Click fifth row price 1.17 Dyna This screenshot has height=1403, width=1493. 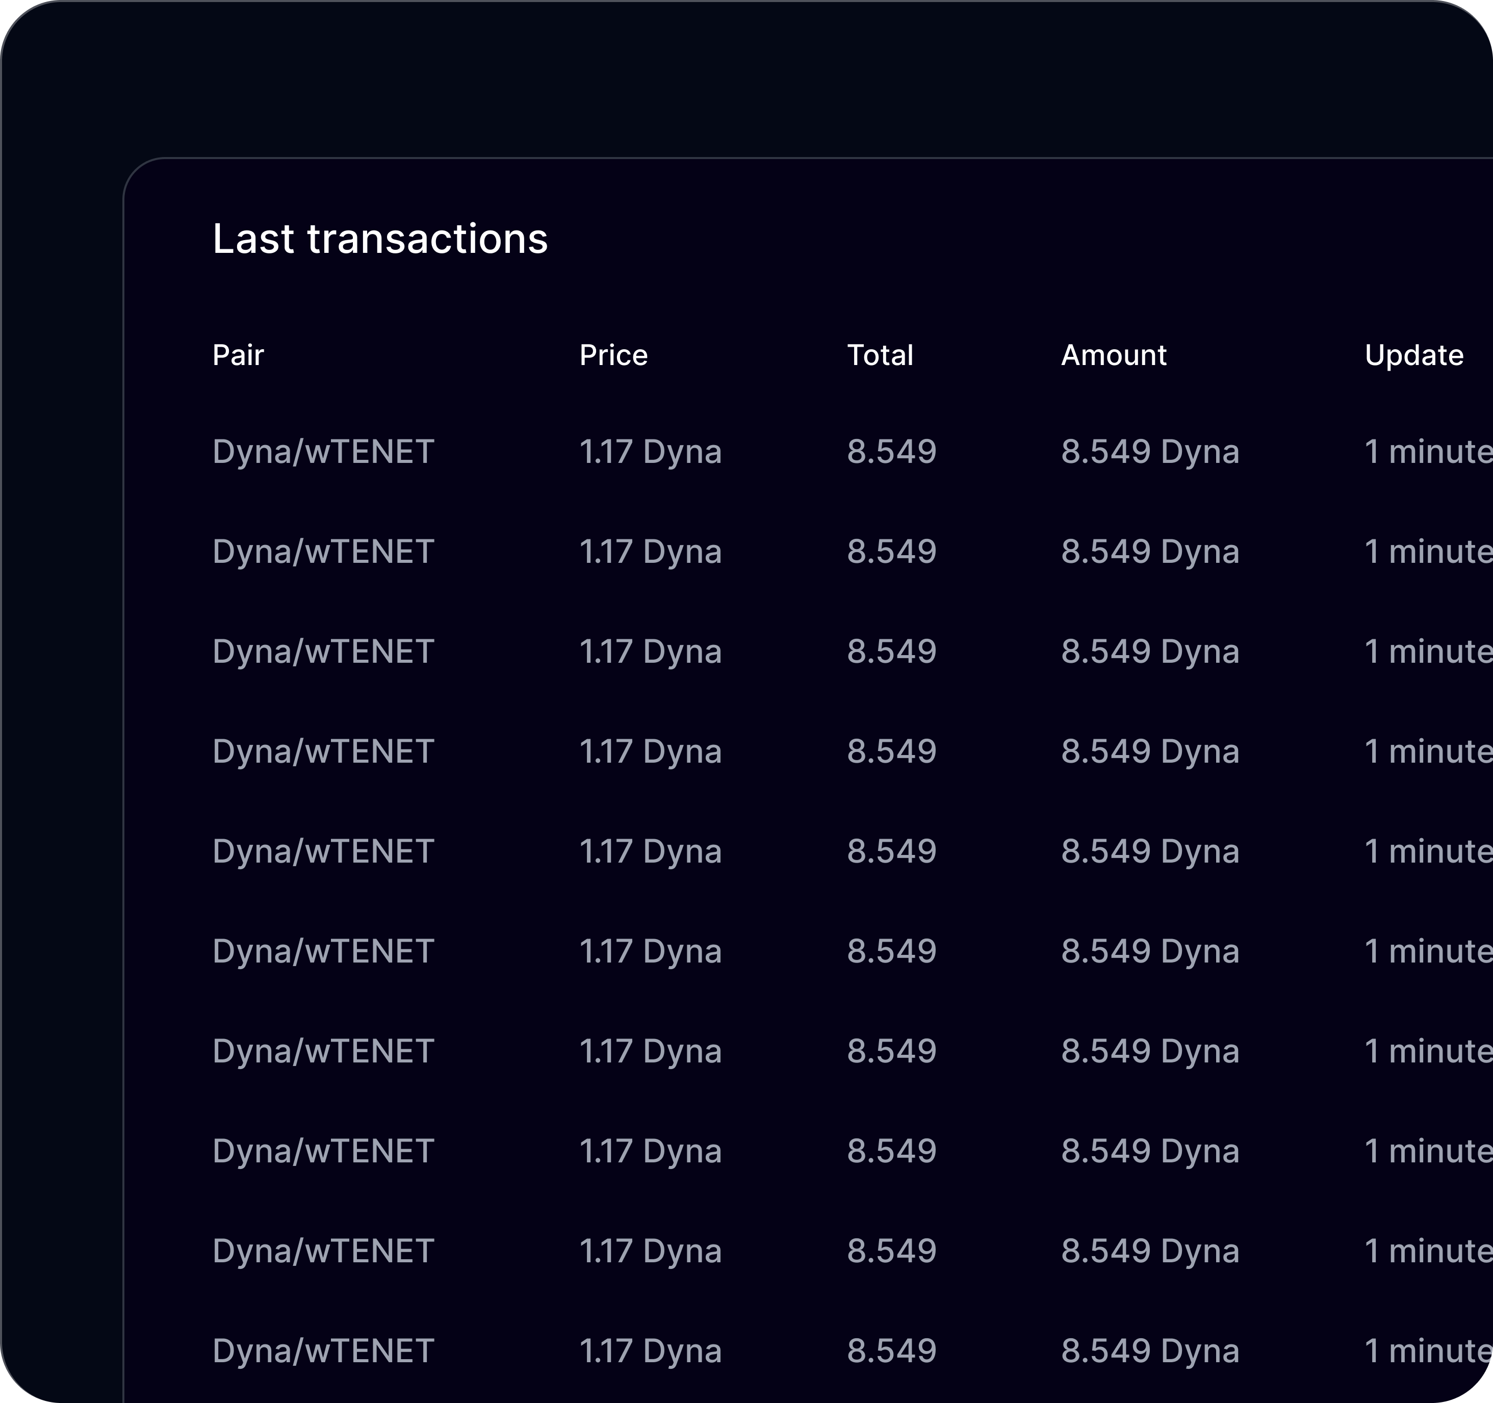coord(650,851)
